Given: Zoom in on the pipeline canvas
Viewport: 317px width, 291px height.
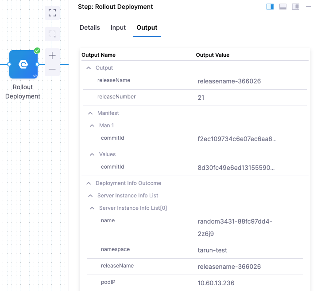Looking at the screenshot, I should tap(52, 55).
